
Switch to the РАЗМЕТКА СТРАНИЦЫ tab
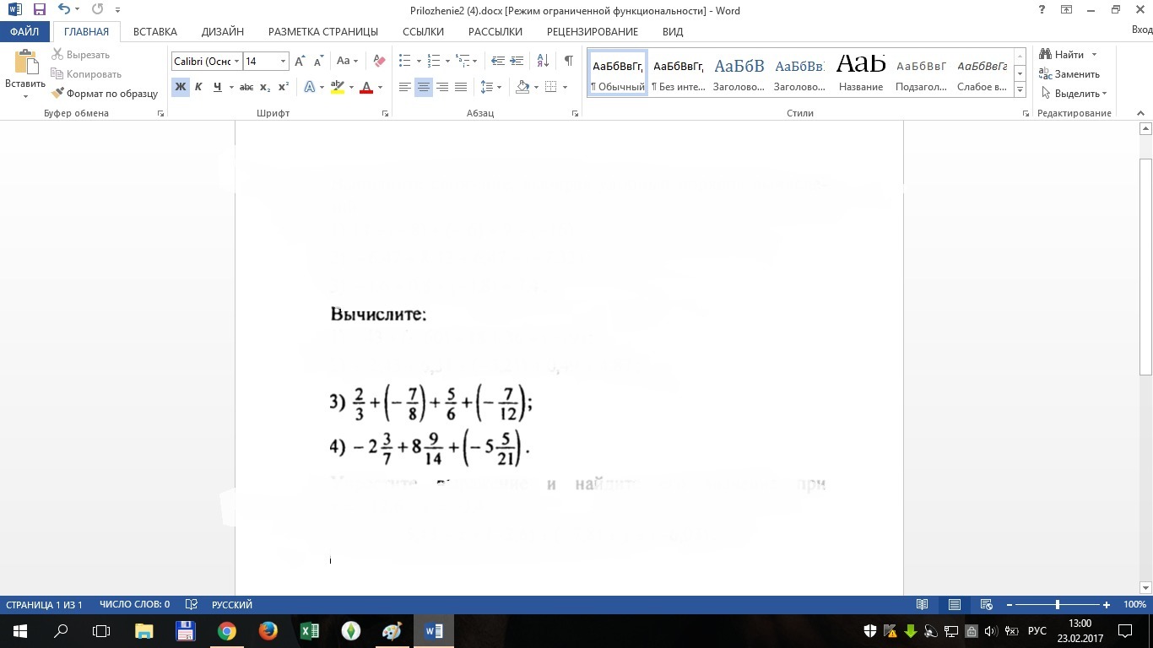click(x=322, y=31)
